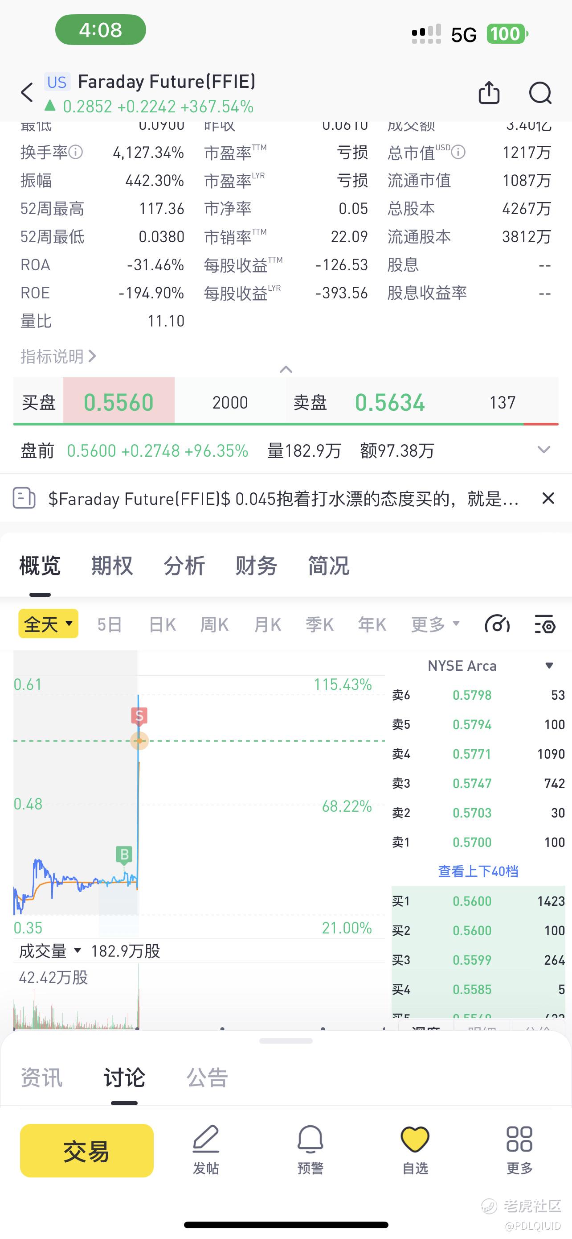Viewport: 572px width, 1239px height.
Task: Open the post note icon
Action: tap(24, 498)
